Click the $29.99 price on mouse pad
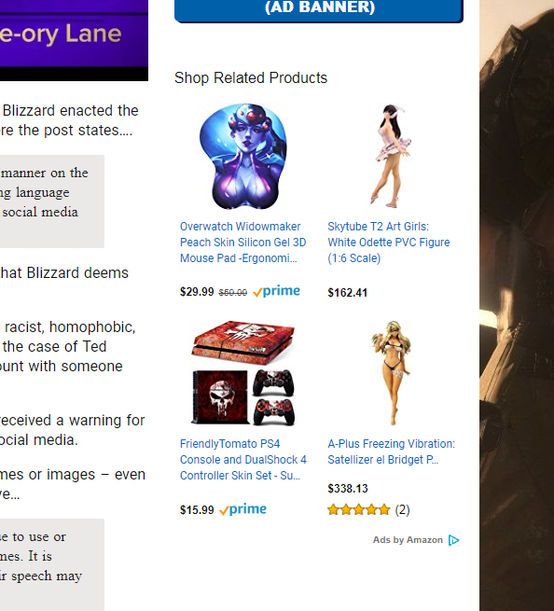The height and width of the screenshot is (611, 554). tap(197, 292)
